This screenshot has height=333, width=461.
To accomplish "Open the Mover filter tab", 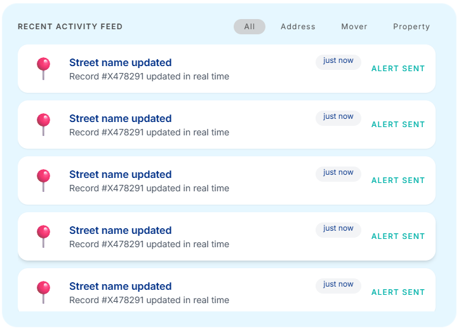I will 354,27.
